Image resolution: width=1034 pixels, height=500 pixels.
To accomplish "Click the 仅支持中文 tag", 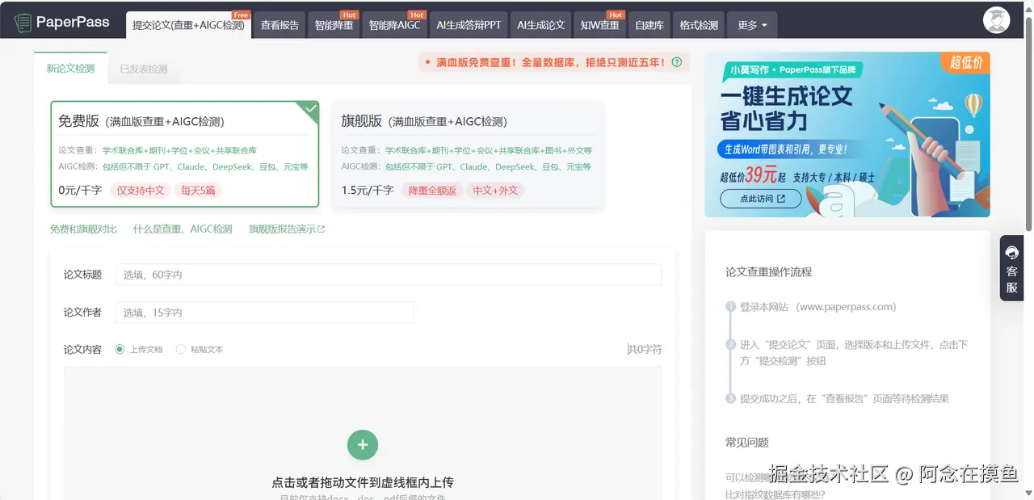I will coord(141,191).
